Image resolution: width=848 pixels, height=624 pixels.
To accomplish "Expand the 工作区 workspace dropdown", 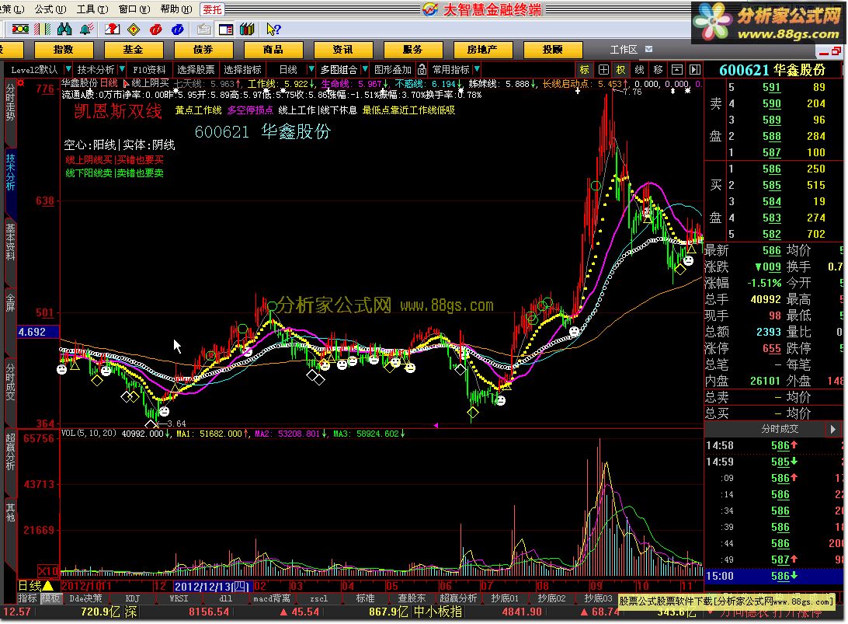I will pyautogui.click(x=648, y=49).
